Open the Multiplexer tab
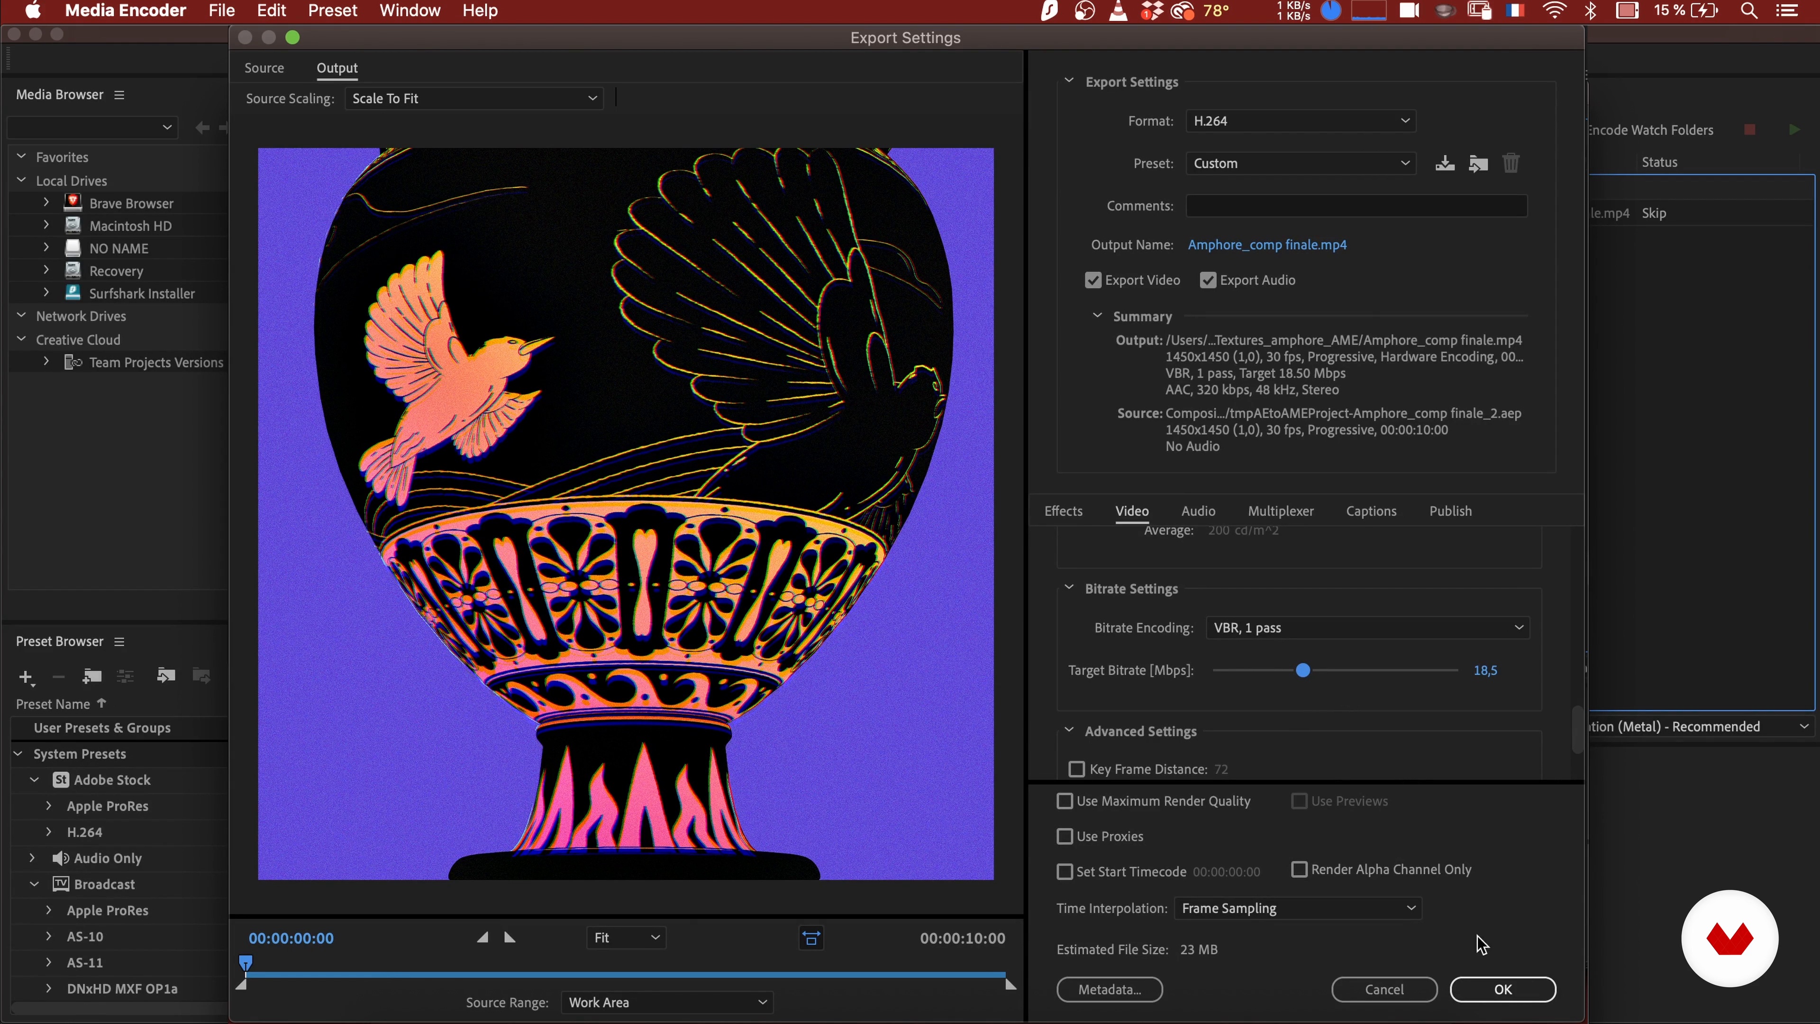Screen dimensions: 1820x1024 pyautogui.click(x=1281, y=511)
